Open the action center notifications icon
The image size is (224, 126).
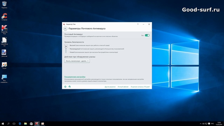tap(209, 124)
